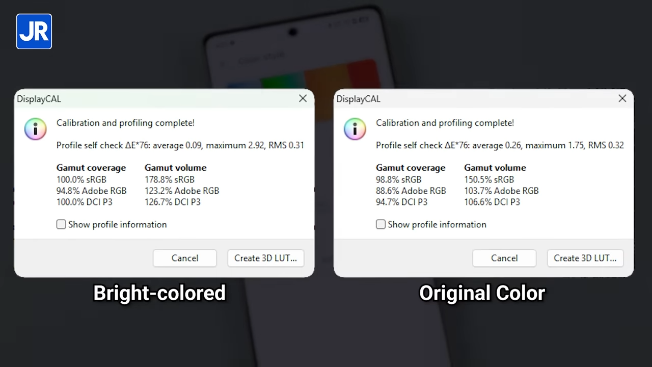Click the 126.7% DCI P3 gamut volume value
The height and width of the screenshot is (367, 652).
(x=172, y=202)
